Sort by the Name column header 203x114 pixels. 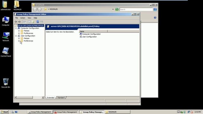coord(93,31)
